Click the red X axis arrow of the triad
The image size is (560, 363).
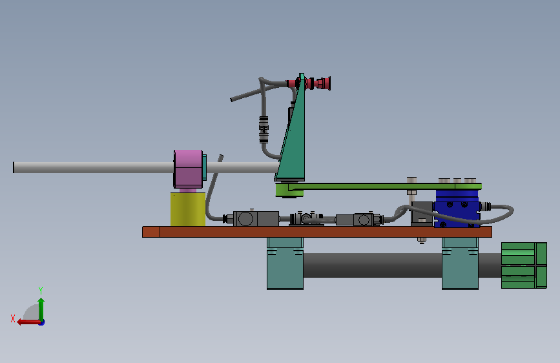tap(28, 322)
